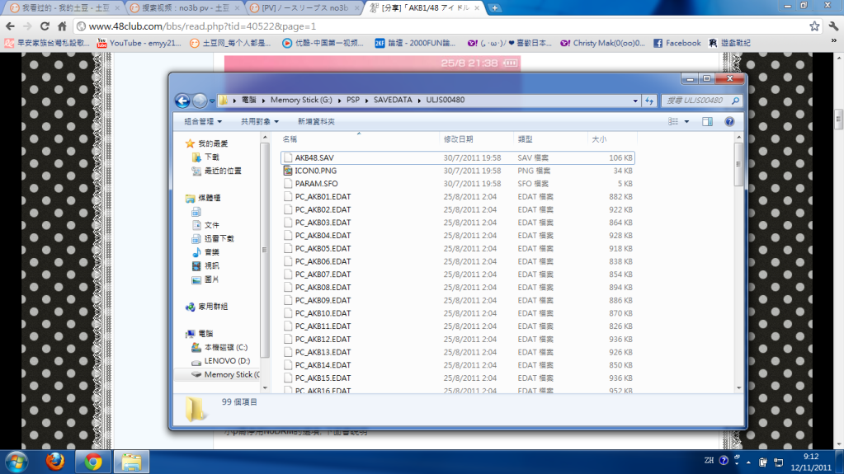Select the AKB48.SAV file
844x474 pixels.
pos(314,157)
